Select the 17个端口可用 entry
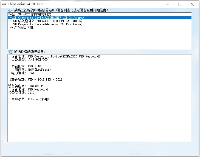Screen dimensions: 200x157 [x=23, y=27]
